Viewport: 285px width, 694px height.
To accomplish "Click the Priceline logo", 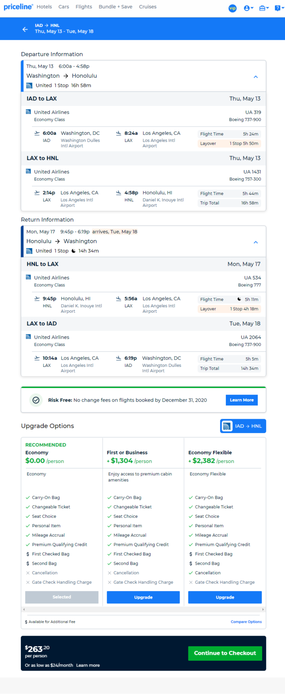I will coord(18,7).
